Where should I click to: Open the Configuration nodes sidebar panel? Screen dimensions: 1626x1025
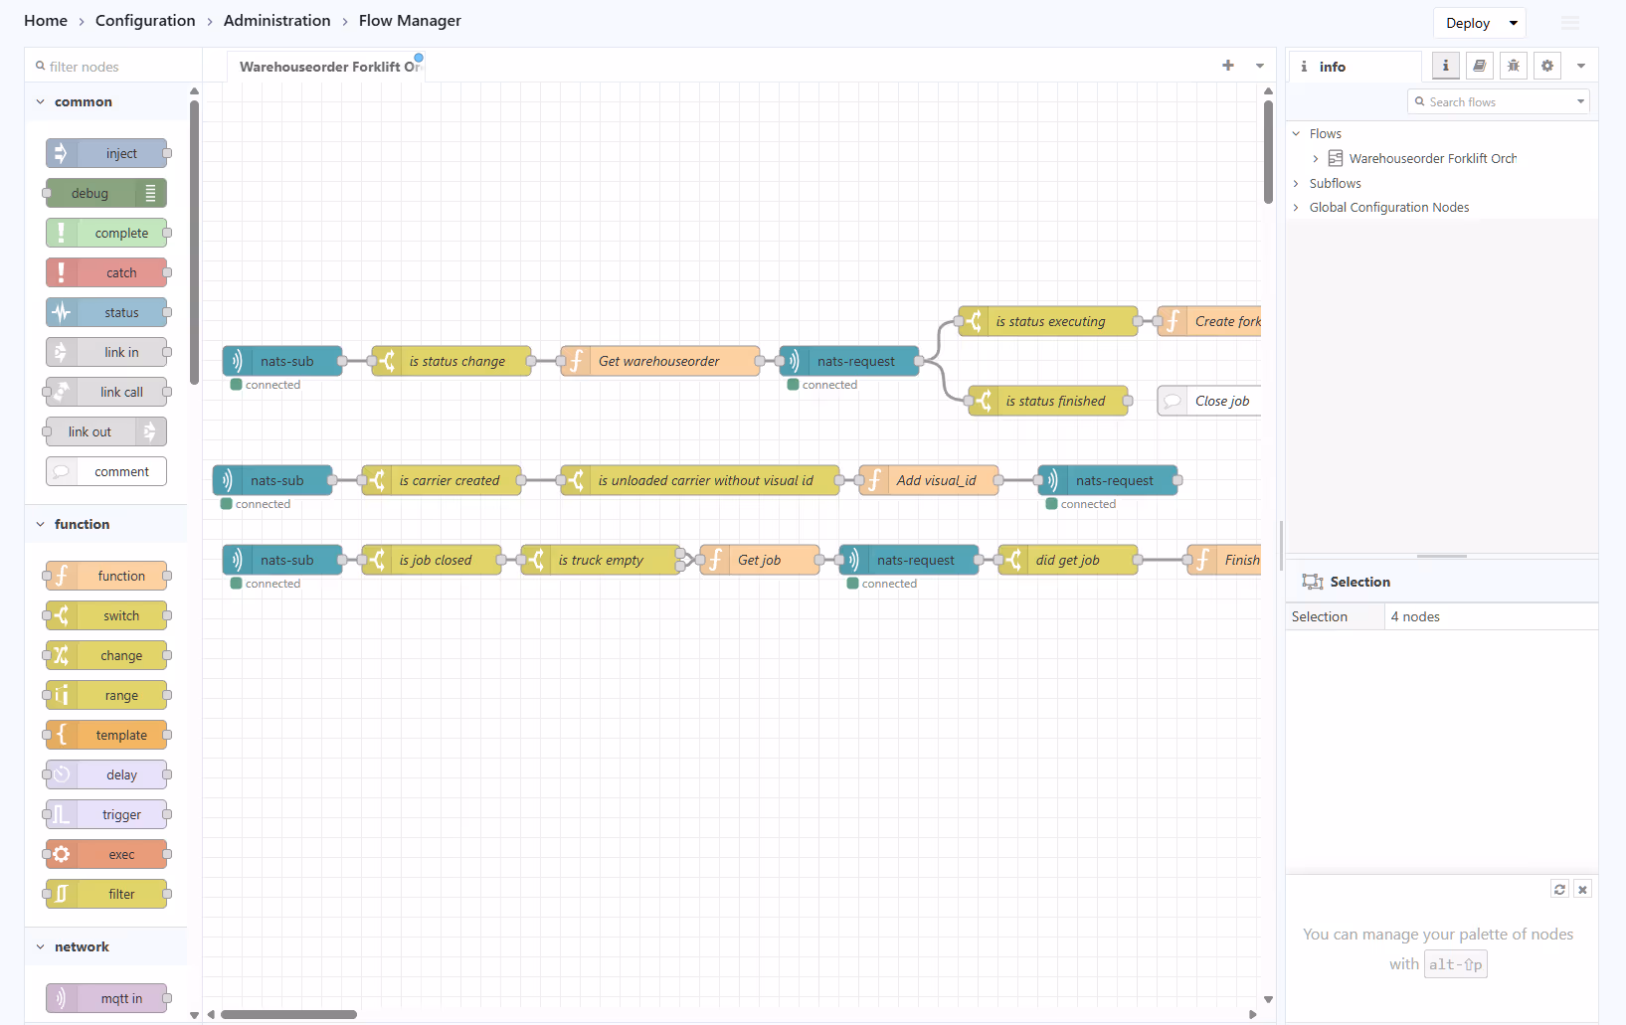(x=1546, y=66)
